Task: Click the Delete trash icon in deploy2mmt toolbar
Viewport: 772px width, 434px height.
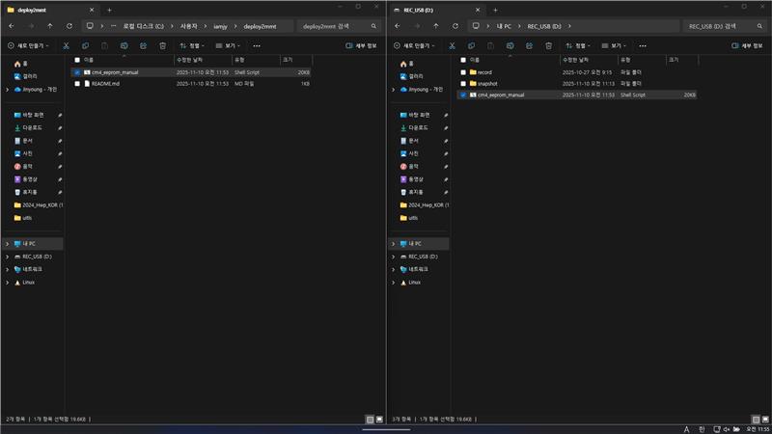Action: [162, 45]
